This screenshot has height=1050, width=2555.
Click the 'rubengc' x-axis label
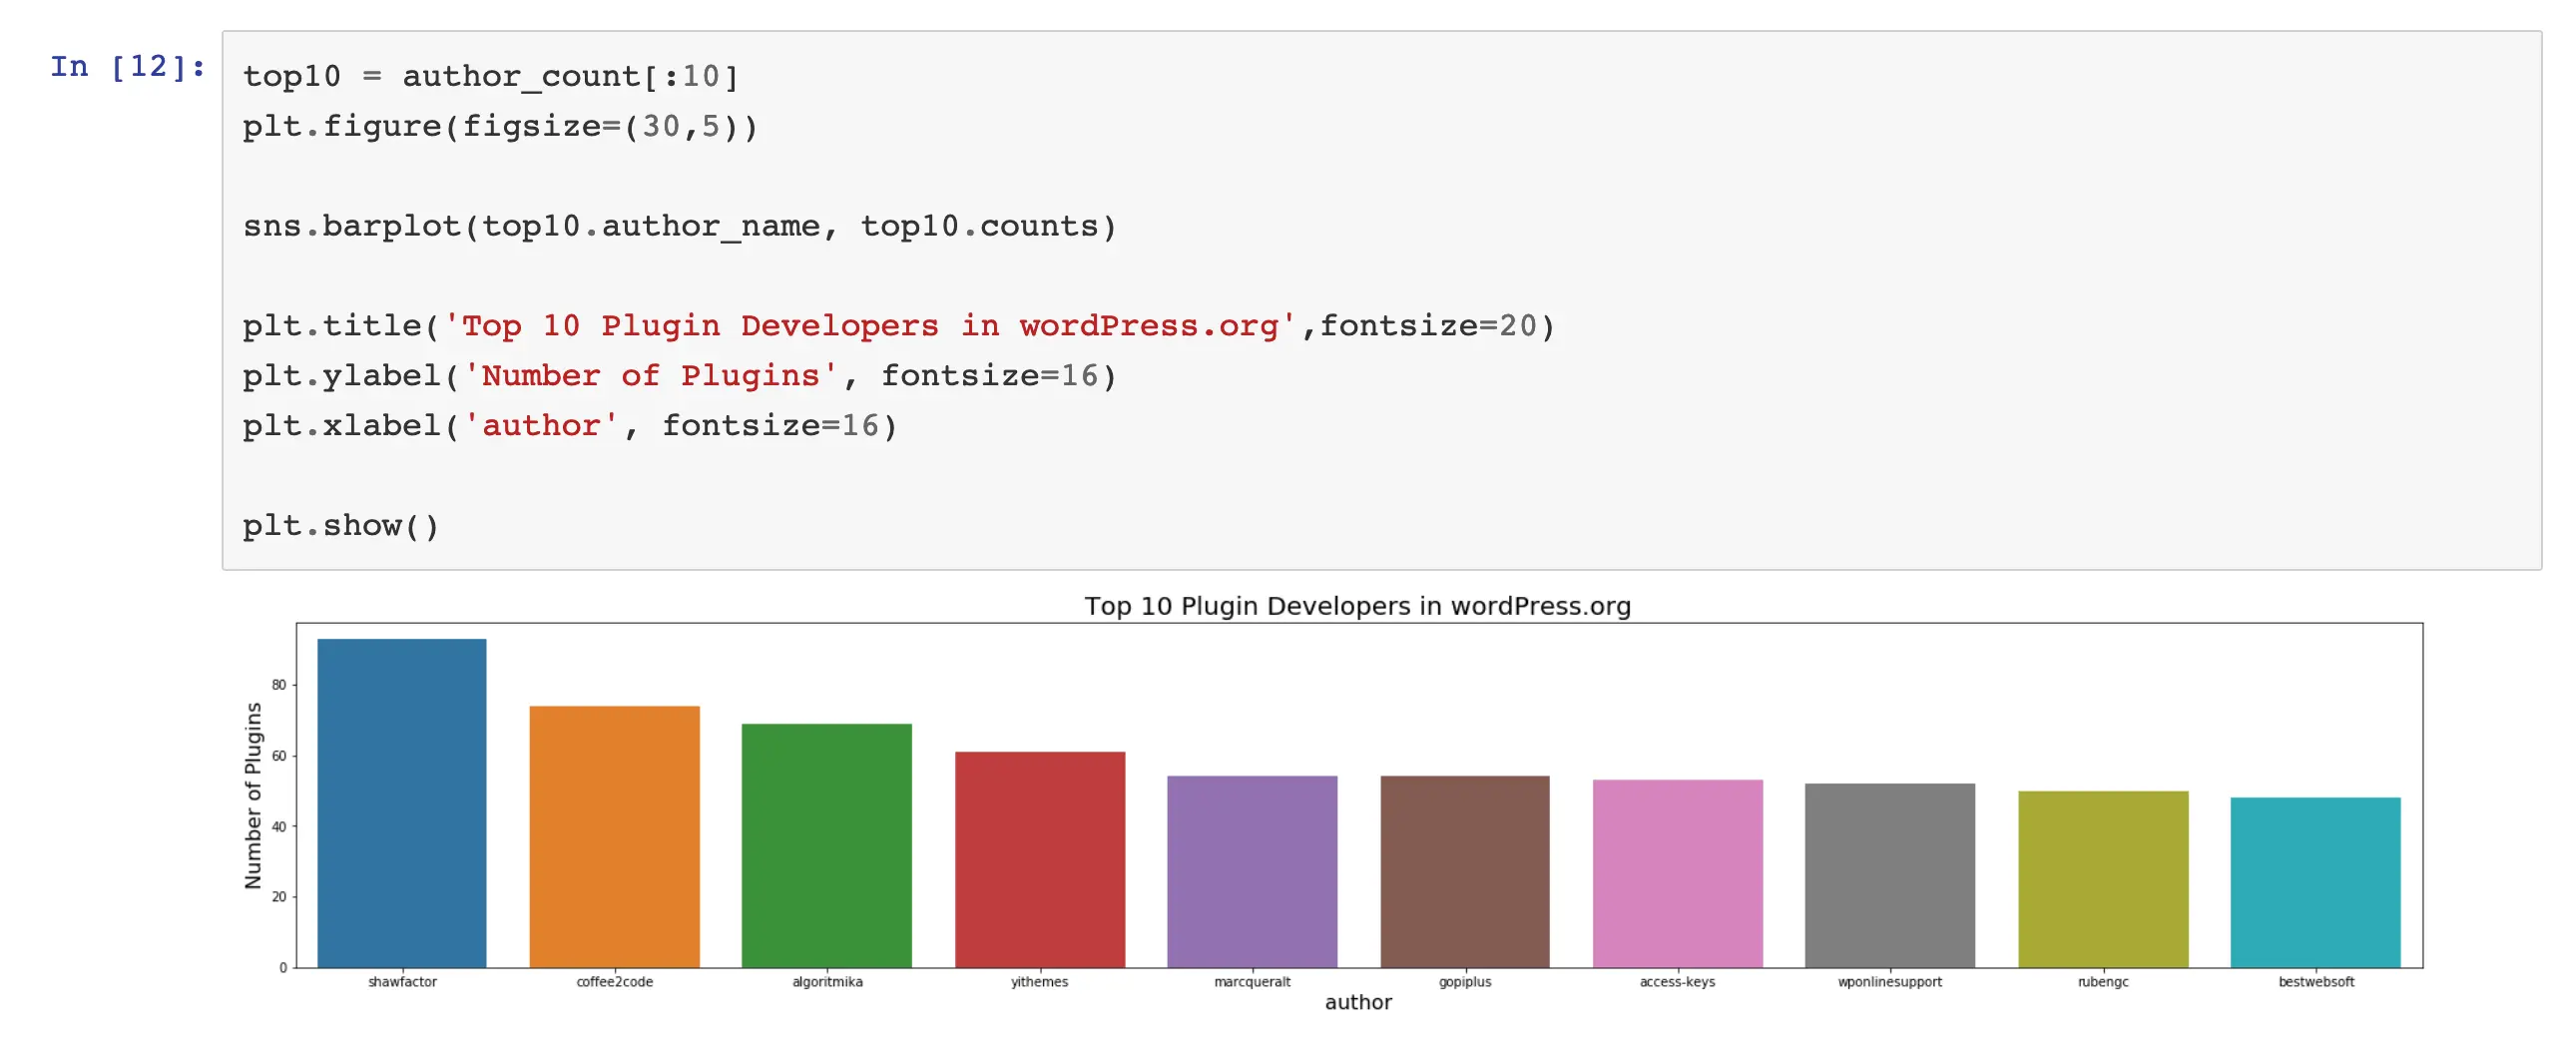[x=2103, y=982]
